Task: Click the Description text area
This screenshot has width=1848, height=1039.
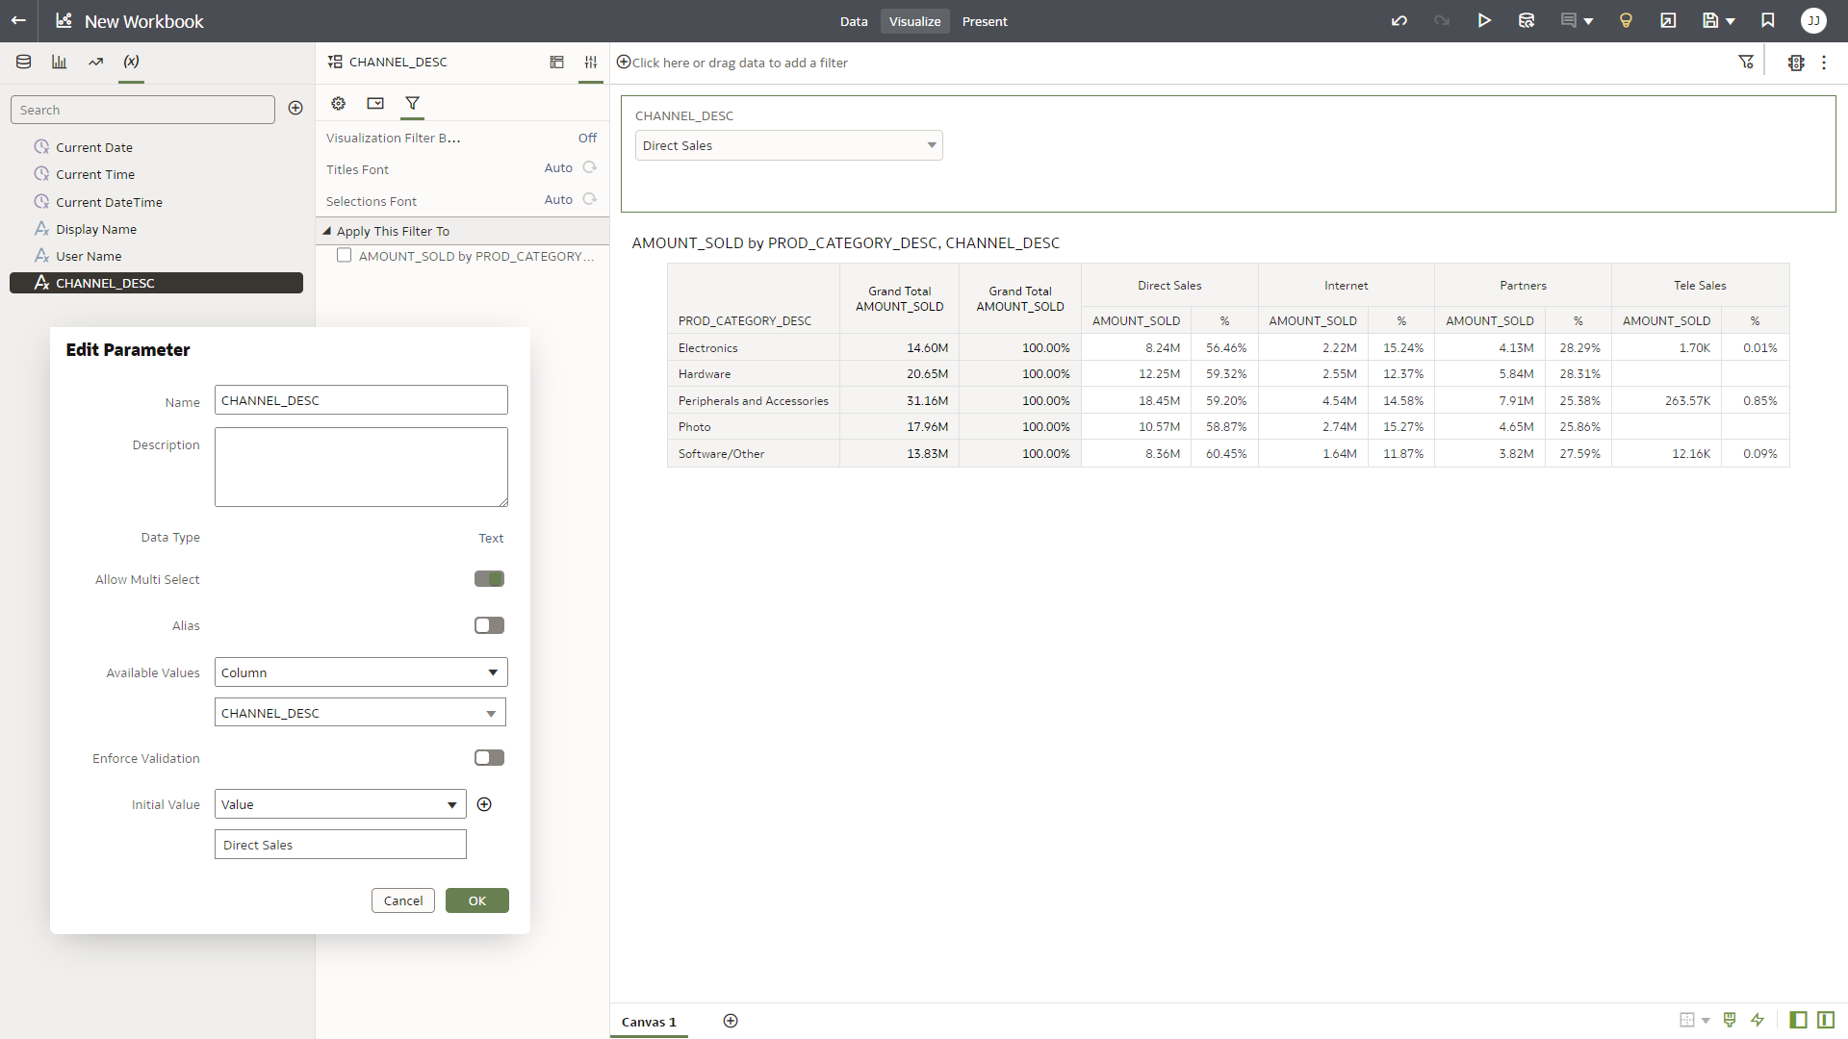Action: [x=361, y=467]
